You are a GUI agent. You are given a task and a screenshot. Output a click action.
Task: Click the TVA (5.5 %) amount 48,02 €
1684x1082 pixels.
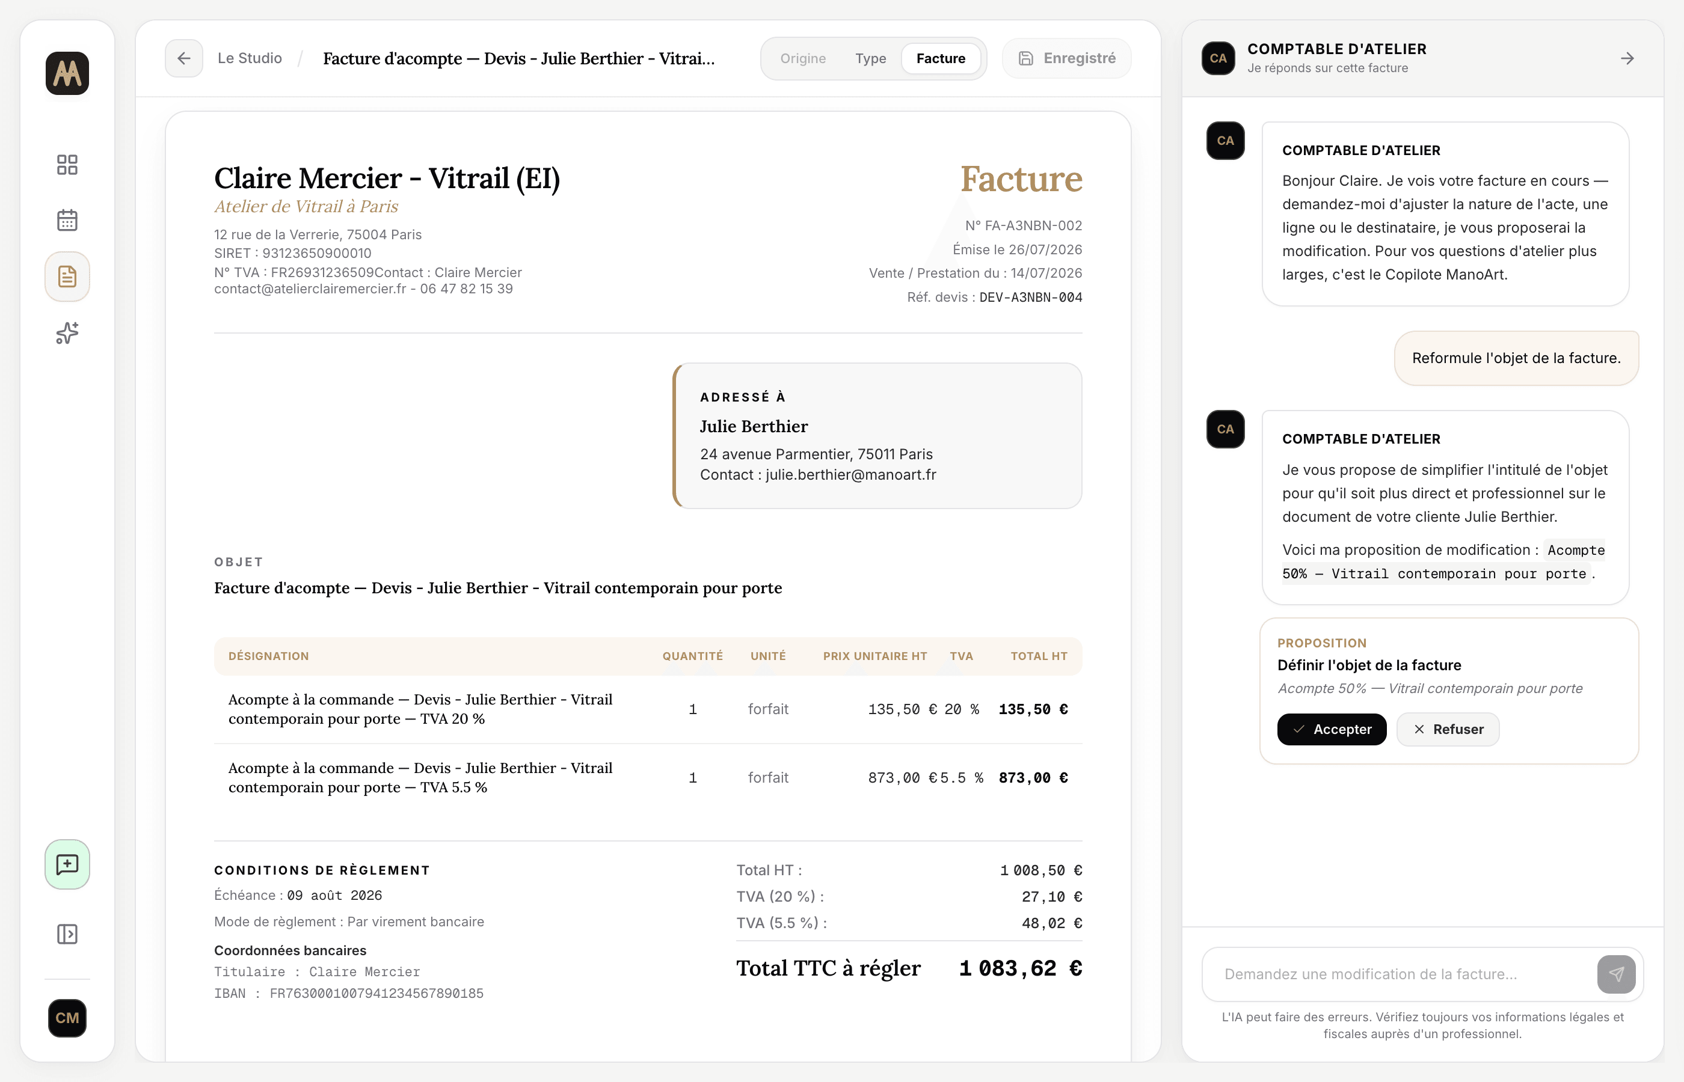click(x=1051, y=923)
